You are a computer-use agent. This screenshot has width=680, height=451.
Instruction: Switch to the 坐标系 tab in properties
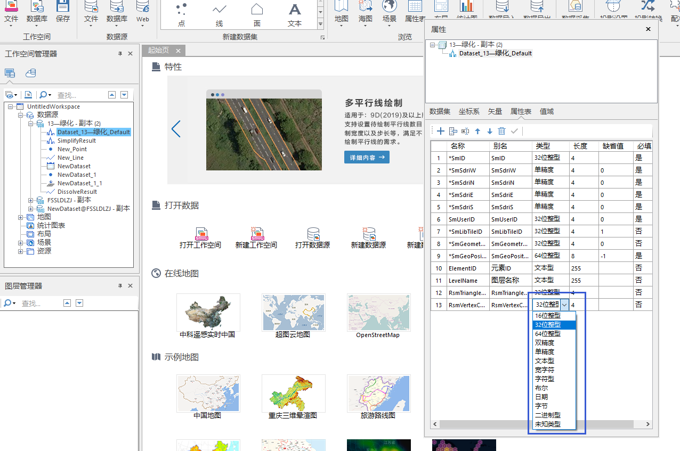coord(469,111)
